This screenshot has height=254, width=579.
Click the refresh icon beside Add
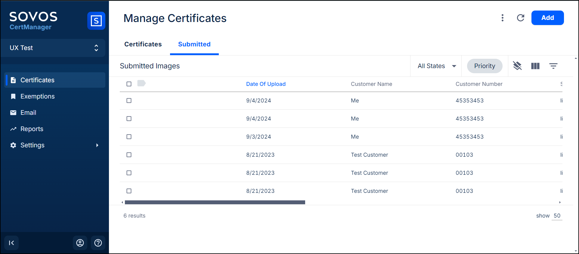tap(520, 18)
